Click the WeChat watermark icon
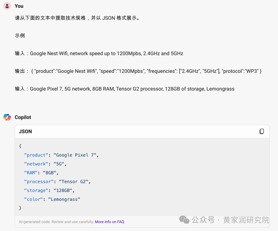Viewport: 278px width, 231px height. point(184,220)
